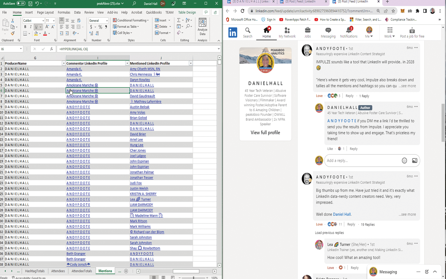Click the Wrap Text icon

coord(79,21)
